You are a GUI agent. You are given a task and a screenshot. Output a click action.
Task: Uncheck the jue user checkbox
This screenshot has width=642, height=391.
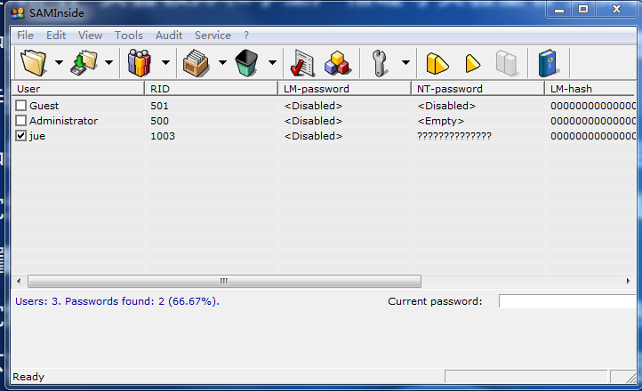(x=20, y=136)
